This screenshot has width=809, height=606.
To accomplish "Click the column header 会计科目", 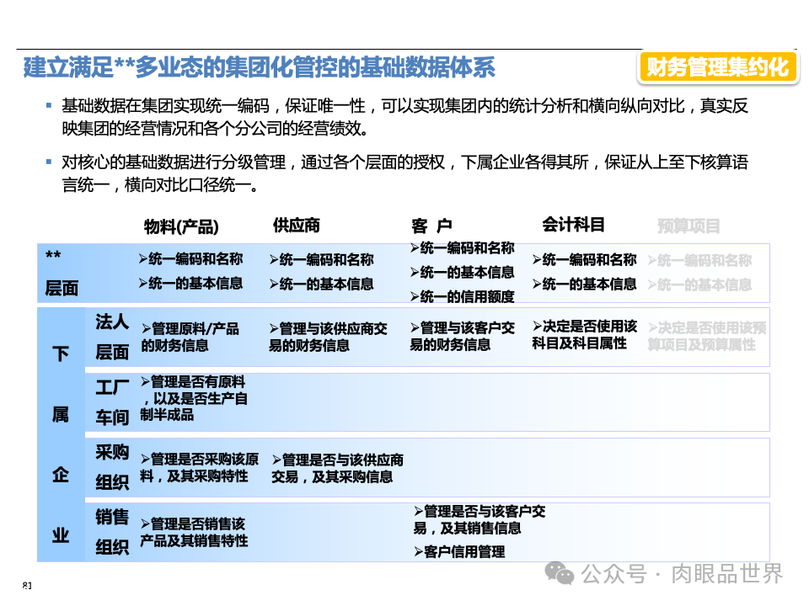I will [x=573, y=225].
